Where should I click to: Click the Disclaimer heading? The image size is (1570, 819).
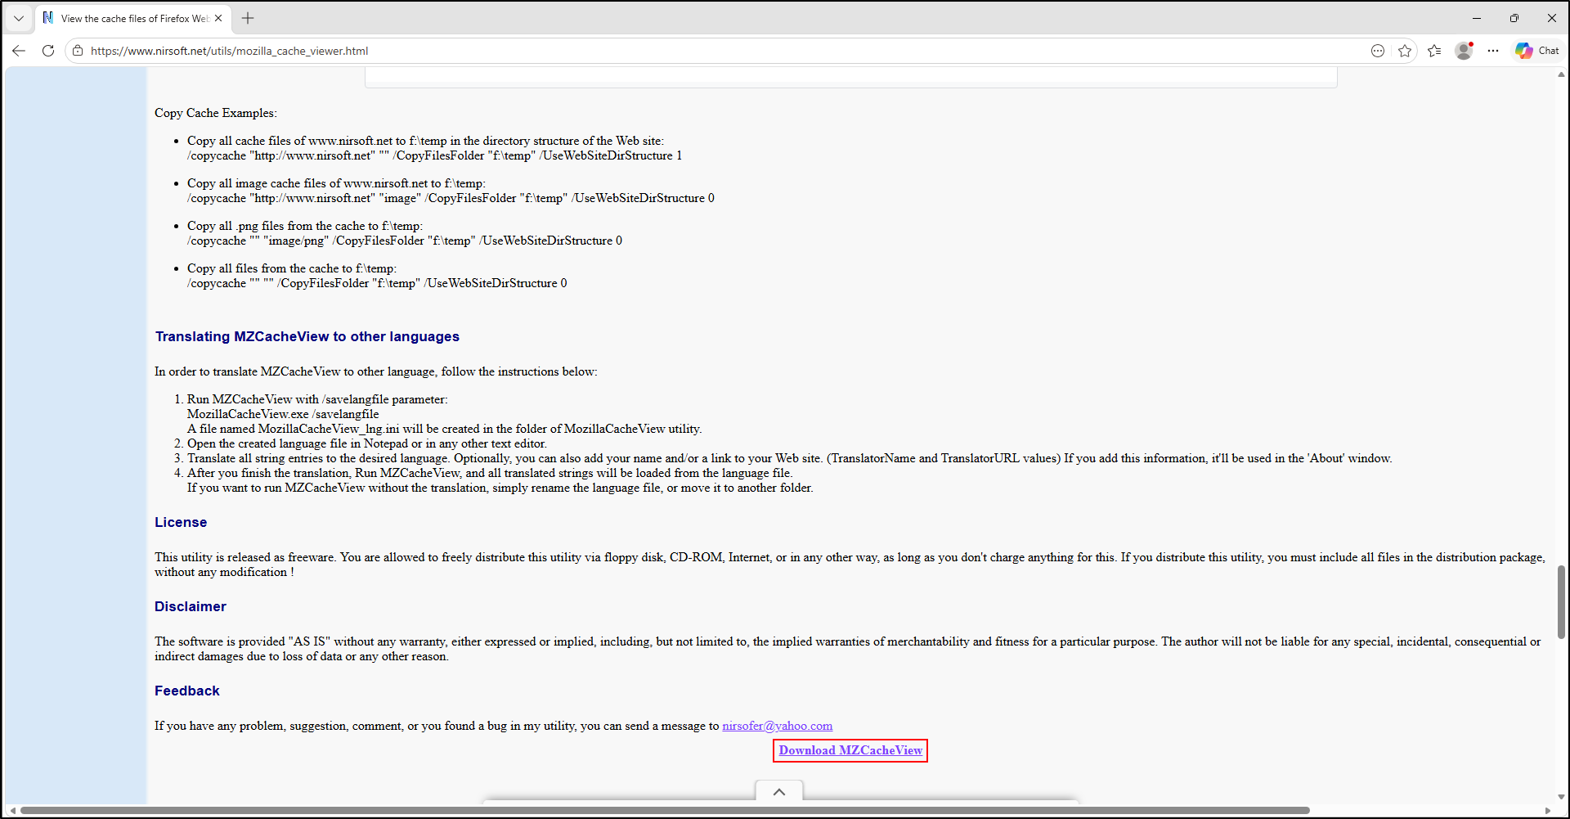tap(191, 606)
